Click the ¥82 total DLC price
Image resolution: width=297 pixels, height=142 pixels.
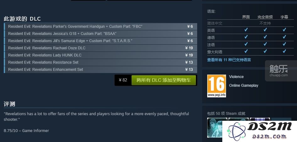click(123, 80)
